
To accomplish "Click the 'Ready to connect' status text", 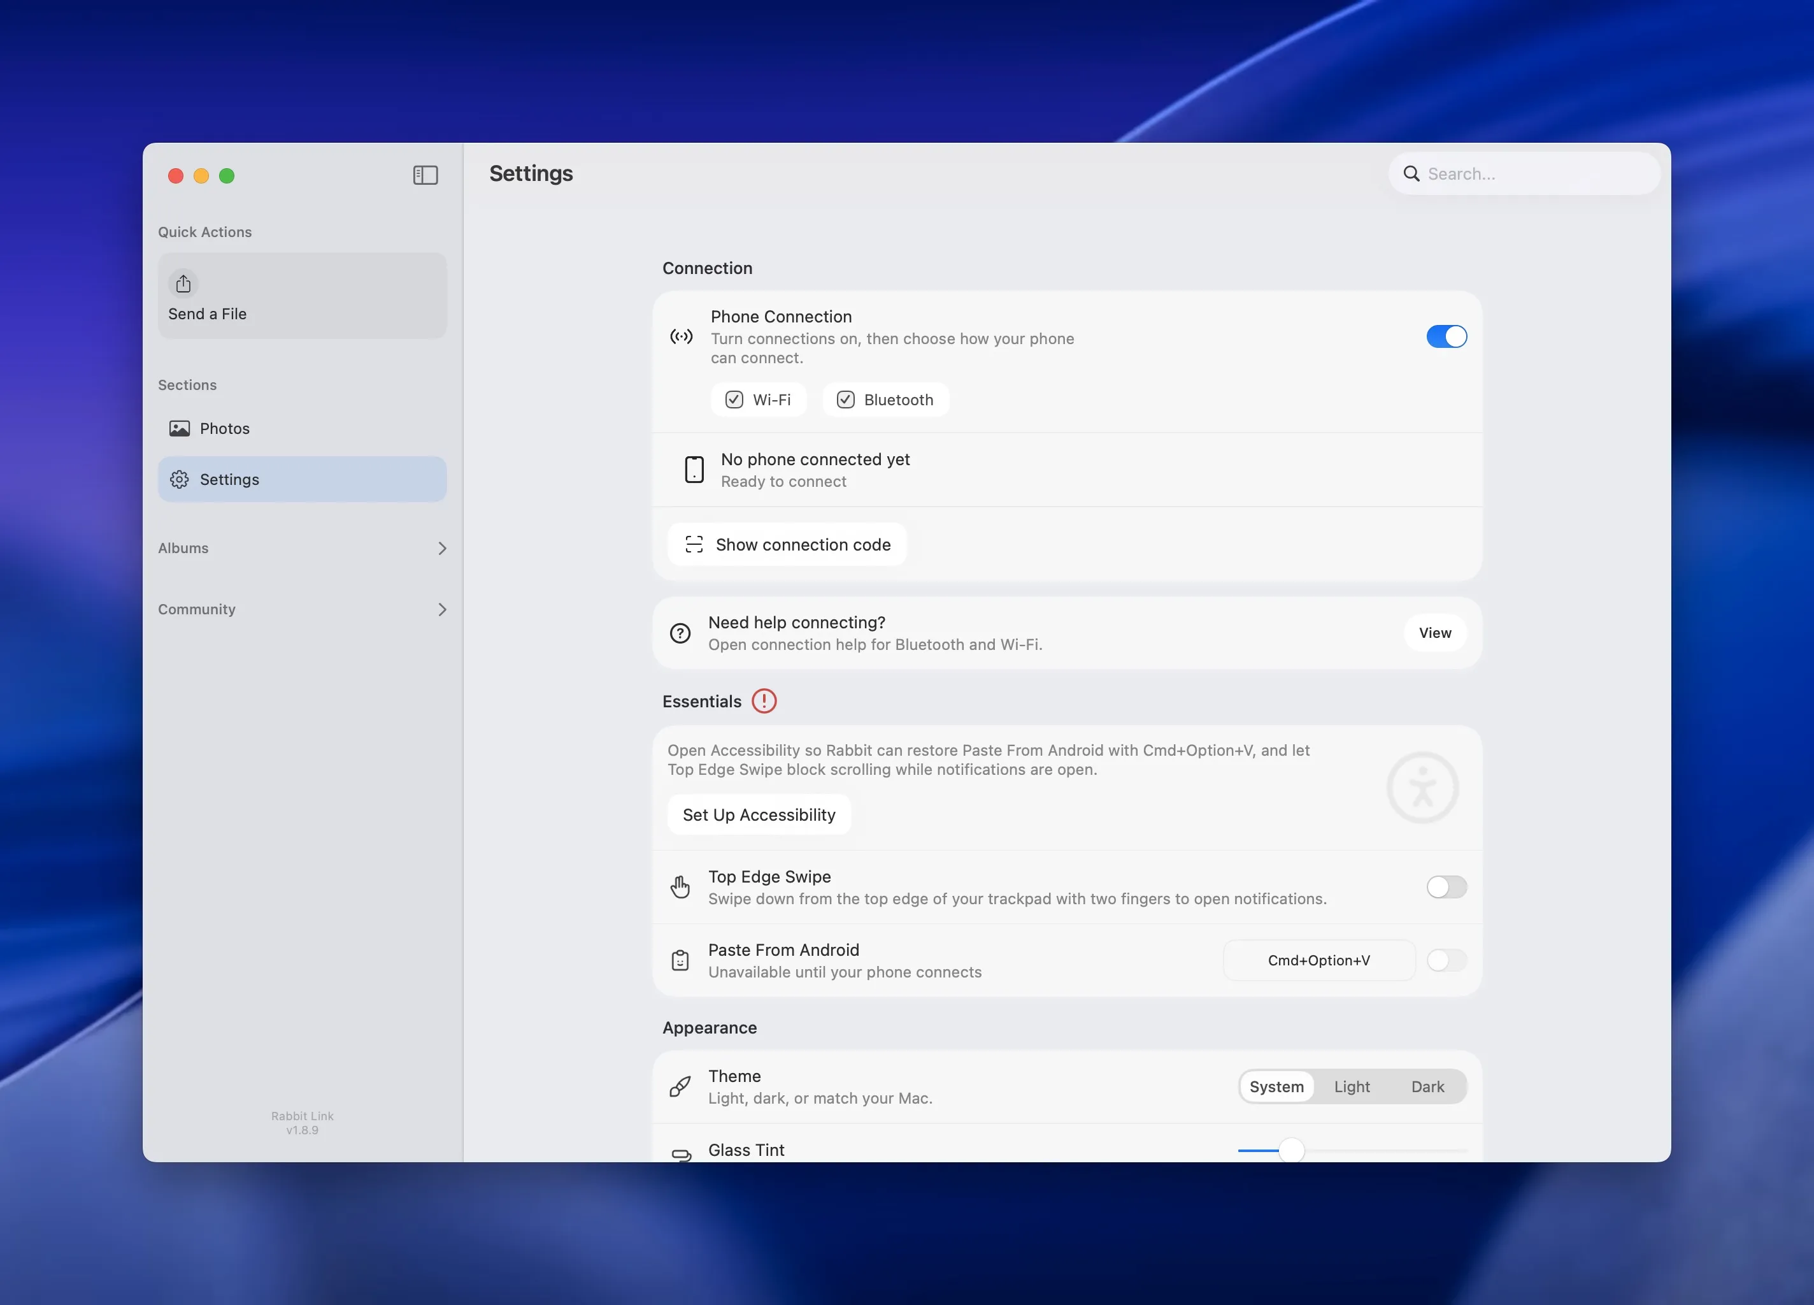I will pos(783,482).
